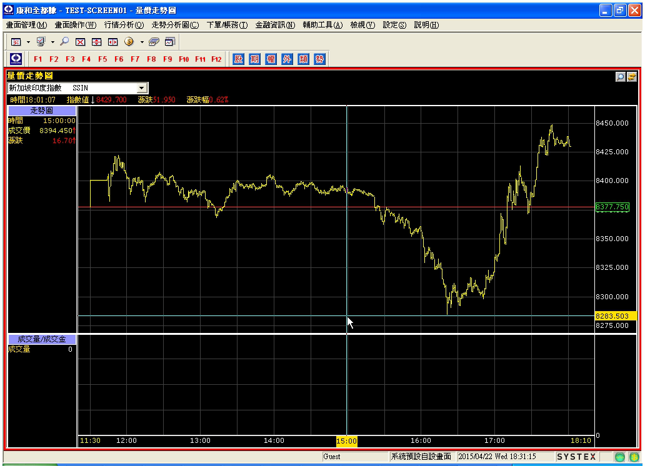The width and height of the screenshot is (645, 466).
Task: Click the 8377.750 reference price label
Action: click(x=612, y=207)
